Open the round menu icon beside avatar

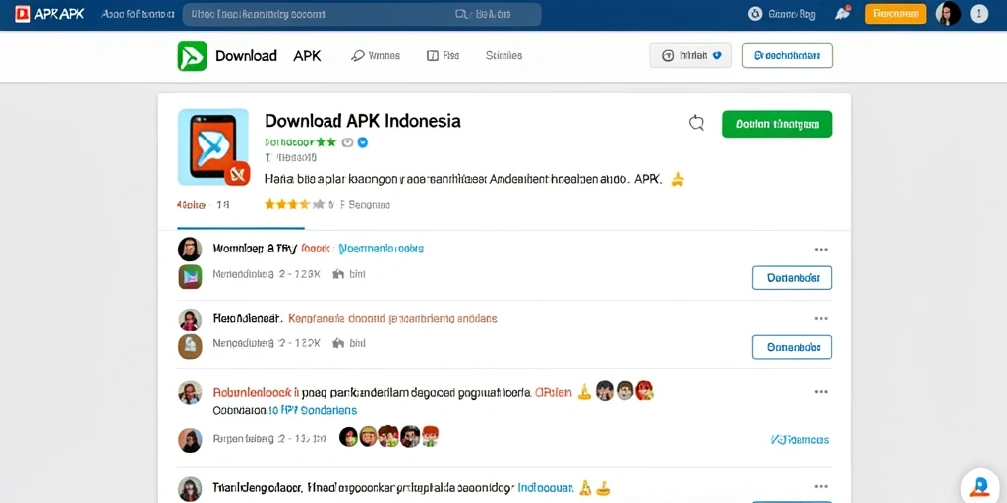click(978, 14)
